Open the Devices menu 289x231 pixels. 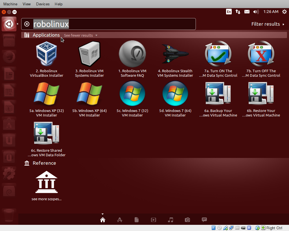point(43,4)
